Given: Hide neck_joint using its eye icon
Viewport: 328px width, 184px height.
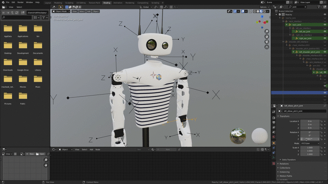Looking at the screenshot, I should click(325, 25).
